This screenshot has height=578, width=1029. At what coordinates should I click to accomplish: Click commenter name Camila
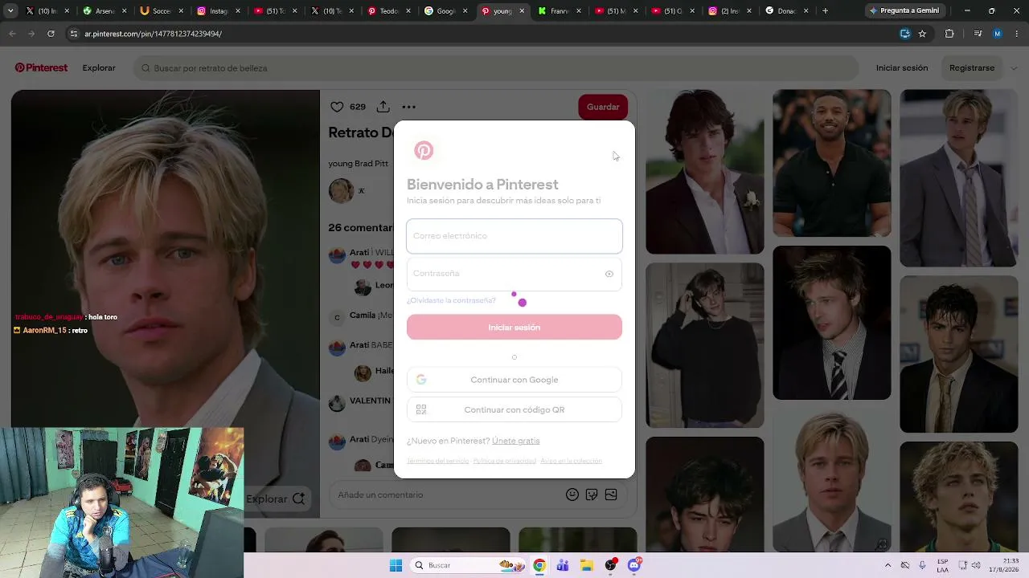(x=363, y=315)
